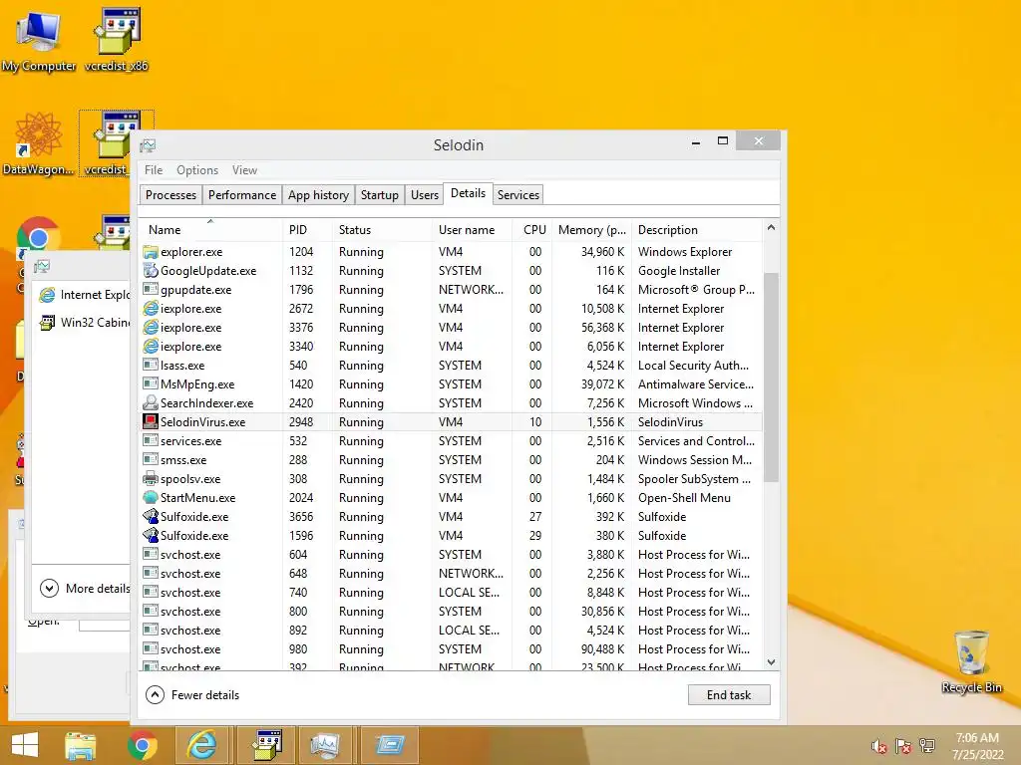This screenshot has width=1021, height=765.
Task: Click the window-switcher taskbar icon
Action: (x=389, y=745)
